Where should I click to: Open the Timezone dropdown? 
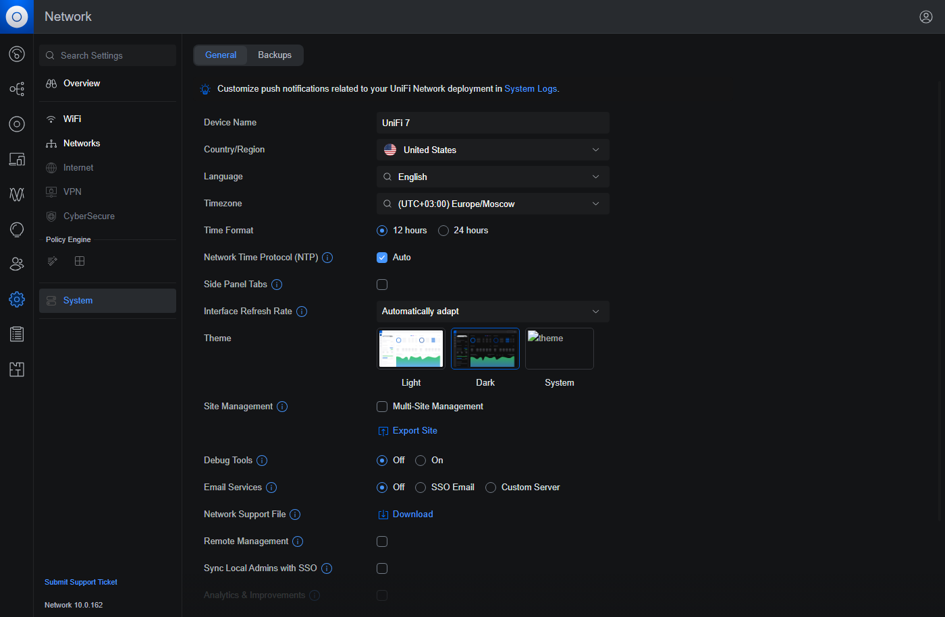[x=493, y=204]
